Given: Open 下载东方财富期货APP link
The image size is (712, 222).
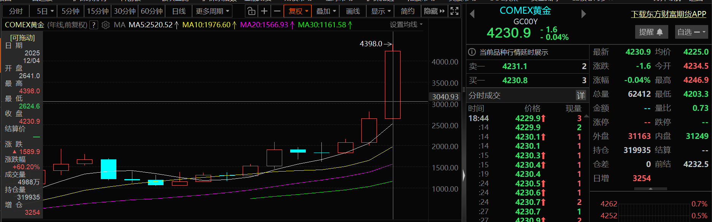Looking at the screenshot, I should click(x=668, y=14).
